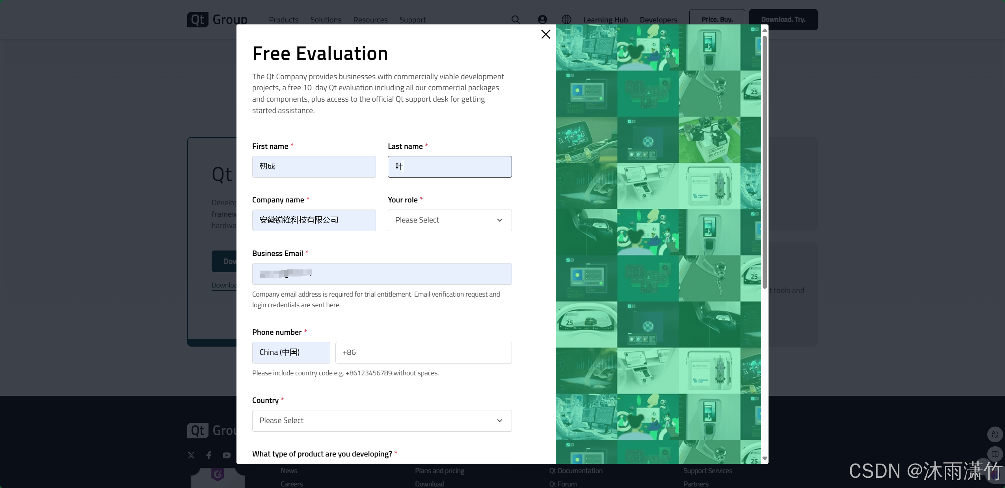Open the Developers menu
This screenshot has height=488, width=1005.
pyautogui.click(x=659, y=20)
